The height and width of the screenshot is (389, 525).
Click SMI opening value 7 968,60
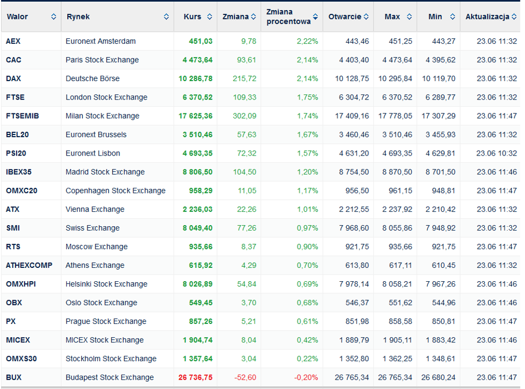(x=354, y=228)
